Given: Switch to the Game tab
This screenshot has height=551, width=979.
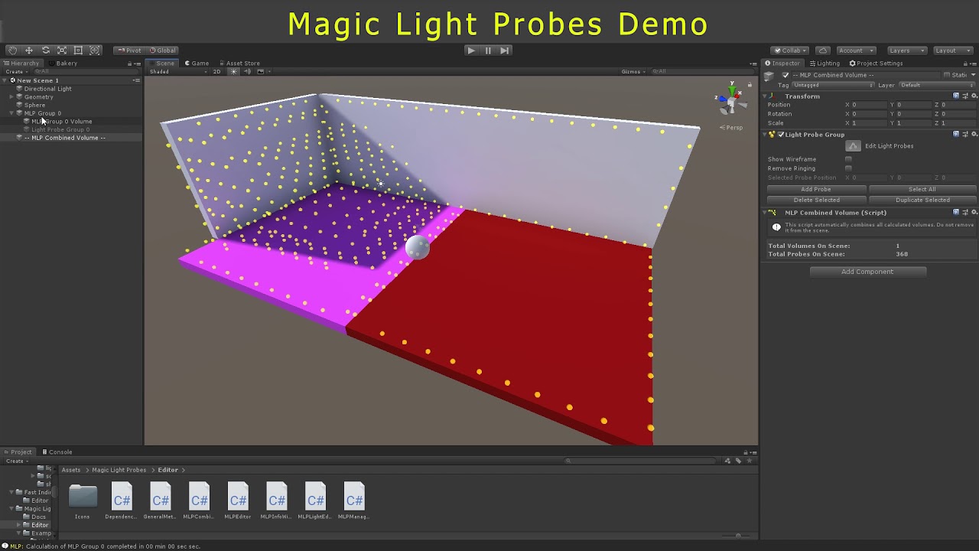Looking at the screenshot, I should (x=197, y=64).
